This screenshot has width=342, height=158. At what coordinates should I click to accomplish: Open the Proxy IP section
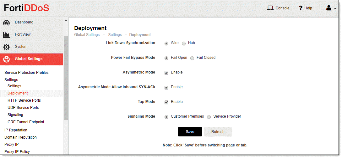point(12,144)
